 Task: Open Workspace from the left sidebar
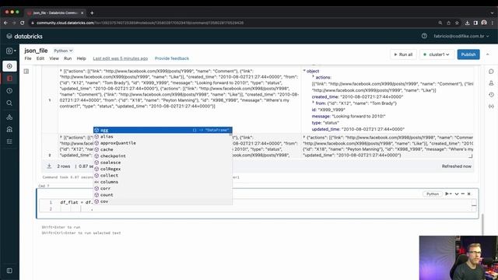pyautogui.click(x=9, y=79)
